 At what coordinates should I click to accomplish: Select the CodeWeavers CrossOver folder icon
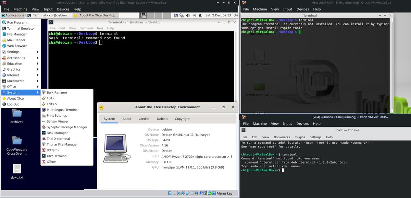pyautogui.click(x=17, y=146)
